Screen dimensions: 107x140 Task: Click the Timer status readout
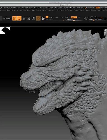click(44, 8)
